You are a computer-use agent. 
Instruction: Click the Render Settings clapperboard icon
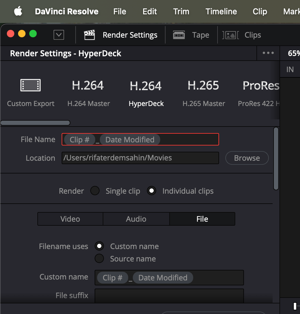point(89,35)
